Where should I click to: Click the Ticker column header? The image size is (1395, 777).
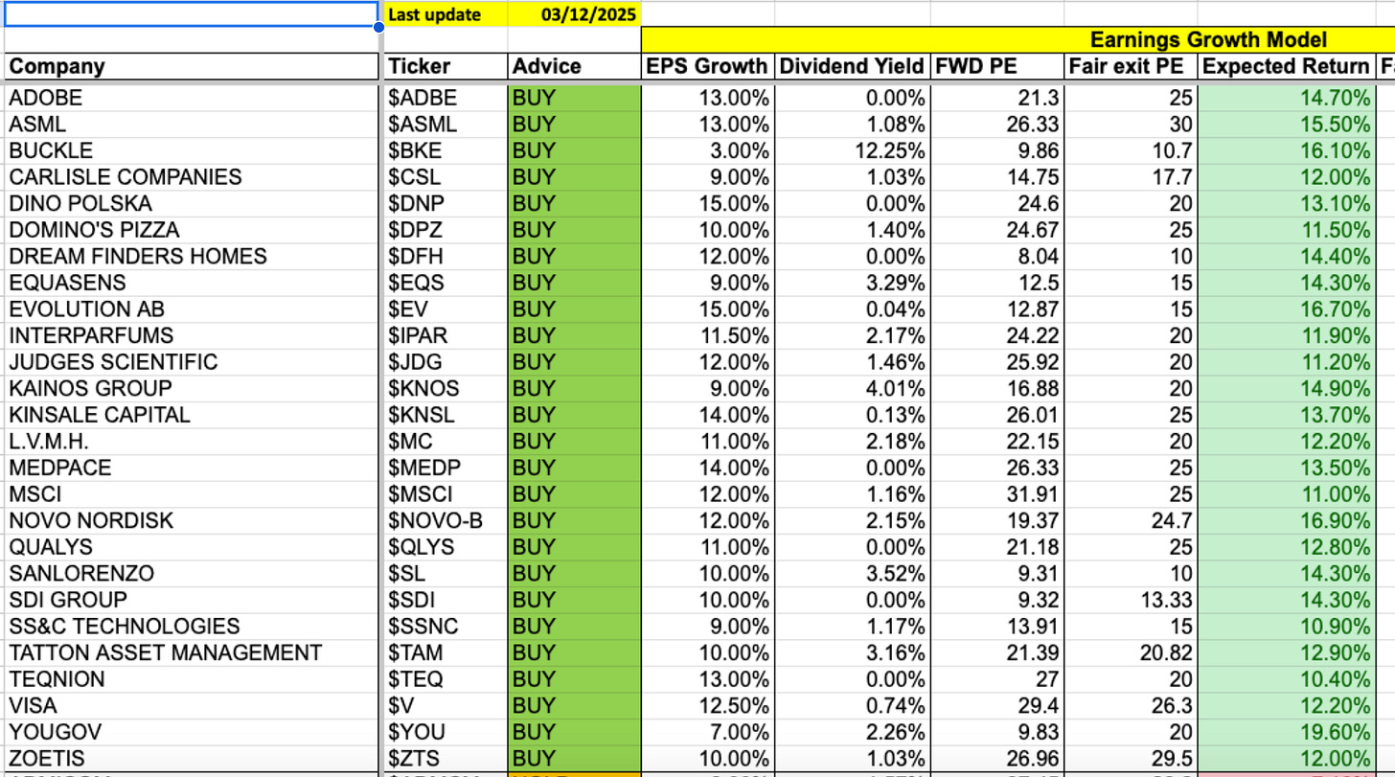(x=446, y=66)
